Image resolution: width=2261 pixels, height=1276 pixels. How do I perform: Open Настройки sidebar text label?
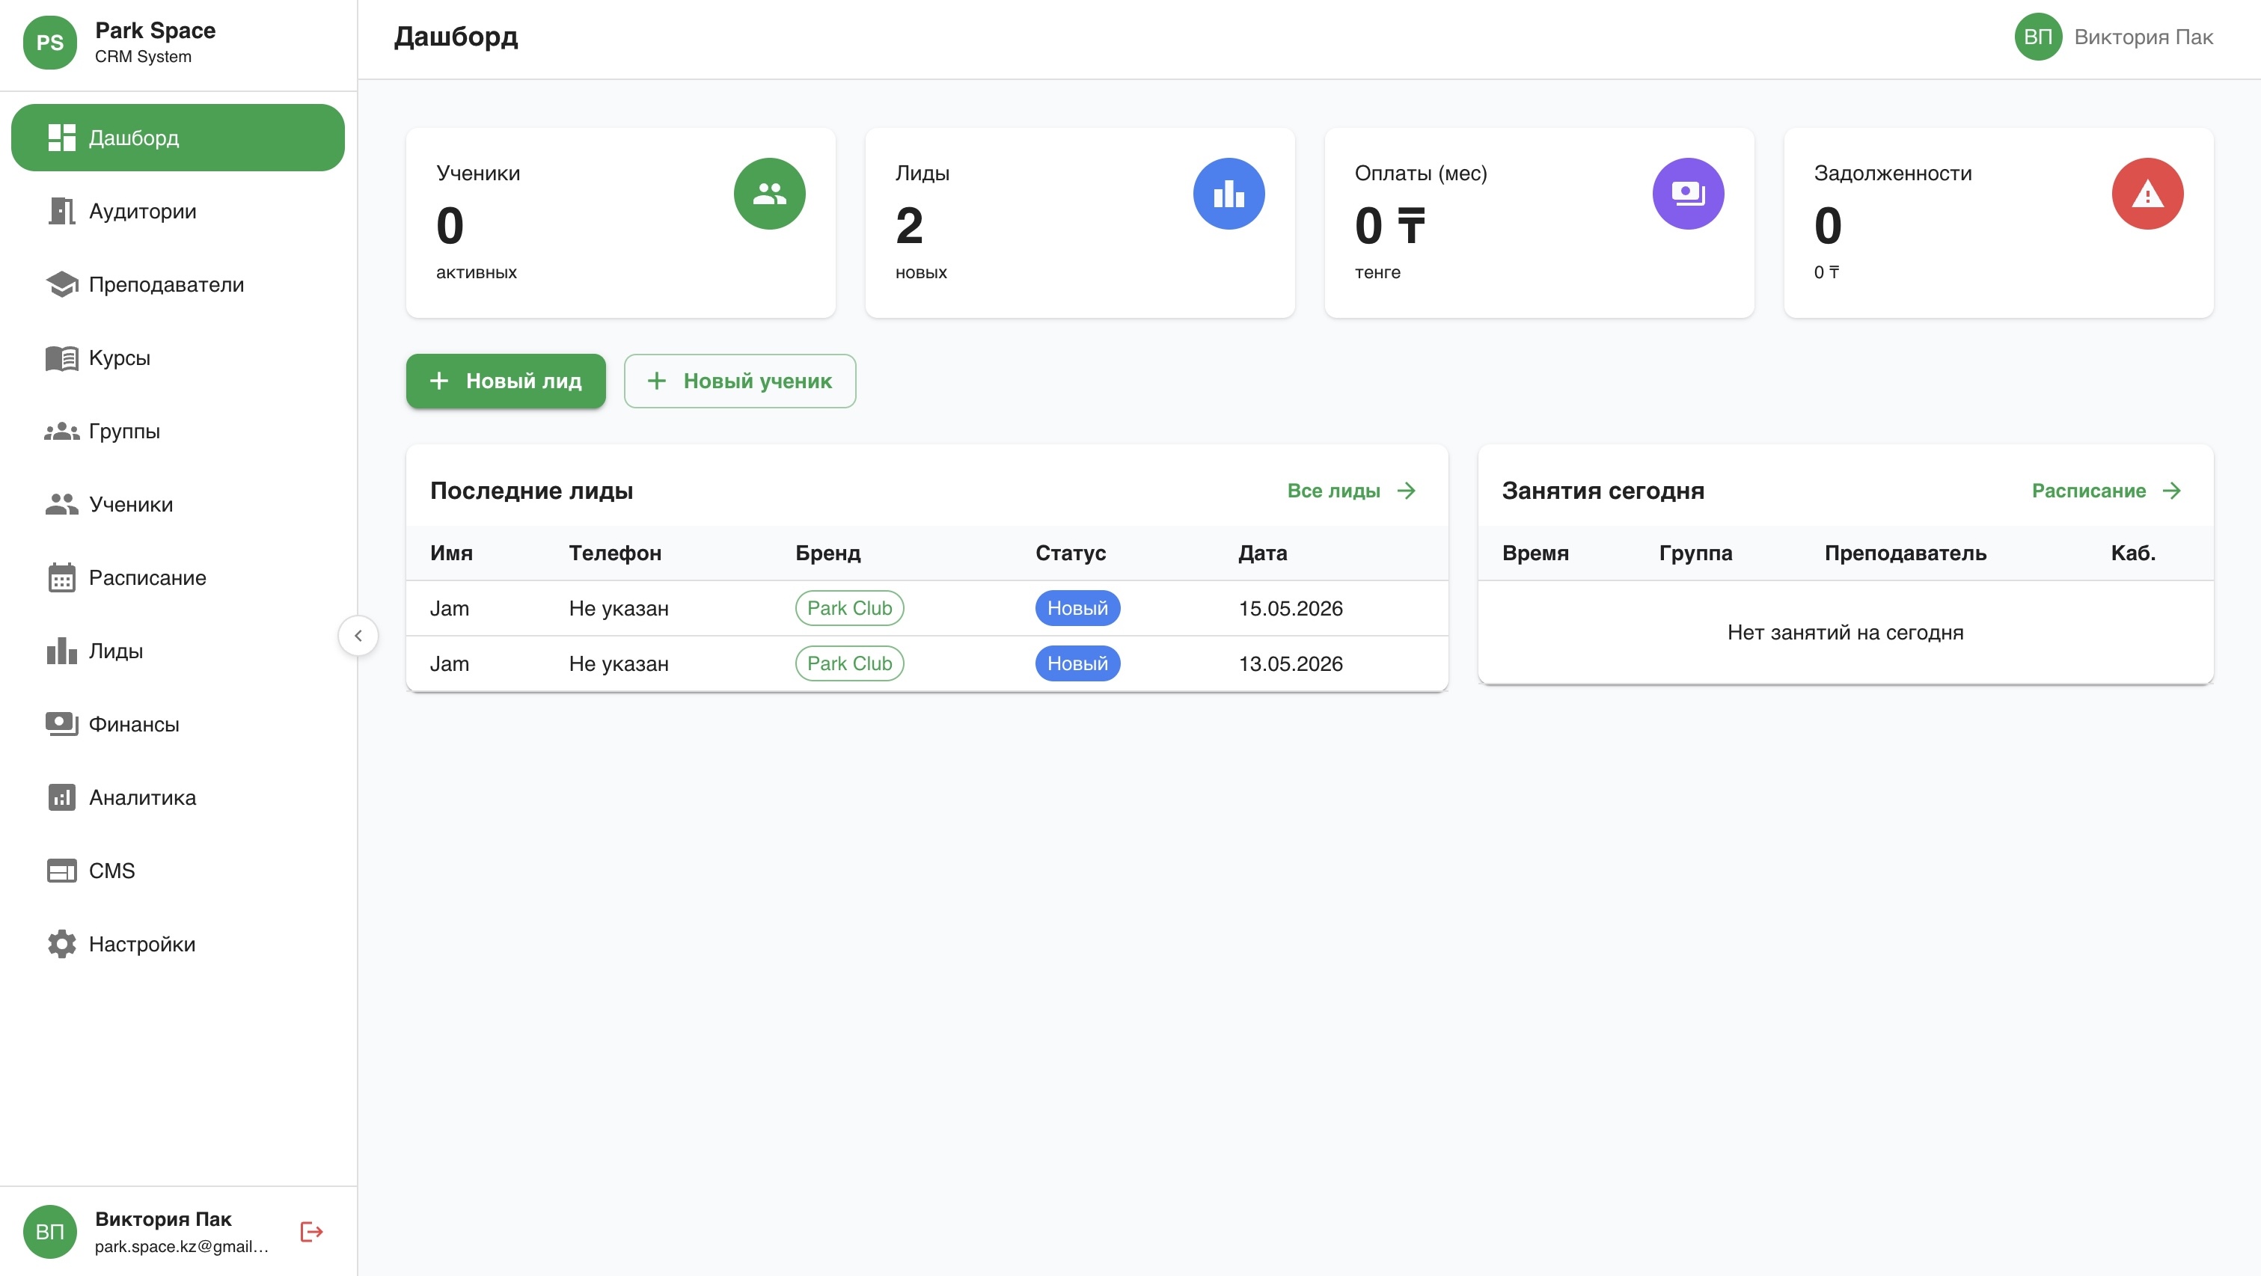[142, 944]
